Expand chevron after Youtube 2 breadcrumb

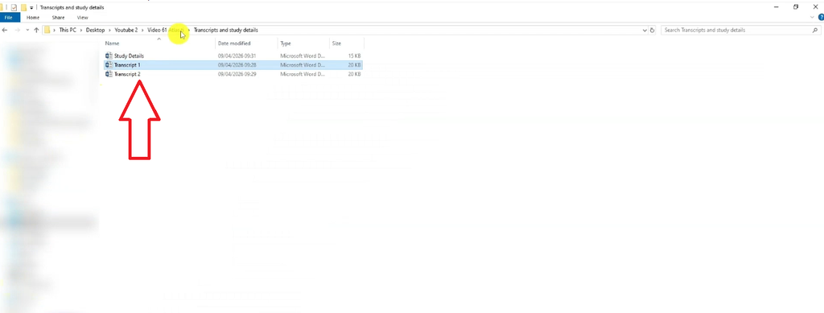pyautogui.click(x=142, y=31)
